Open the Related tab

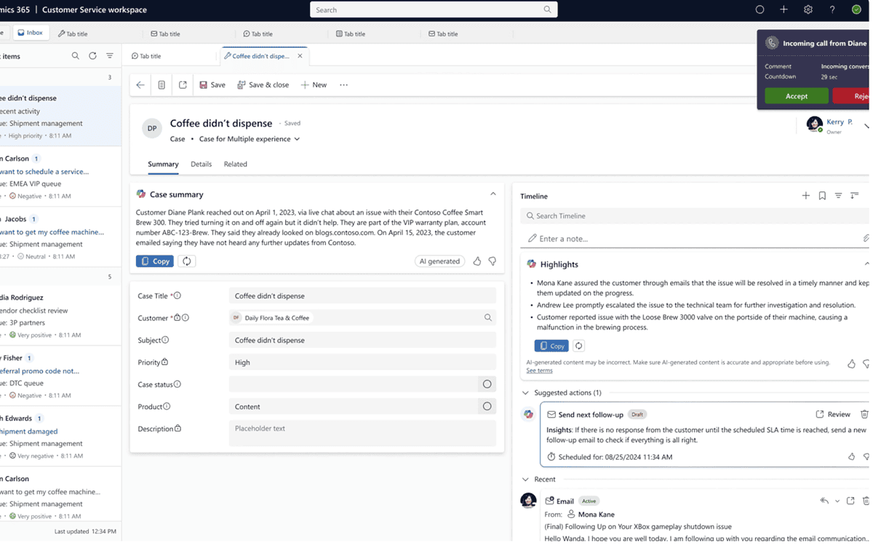point(235,164)
